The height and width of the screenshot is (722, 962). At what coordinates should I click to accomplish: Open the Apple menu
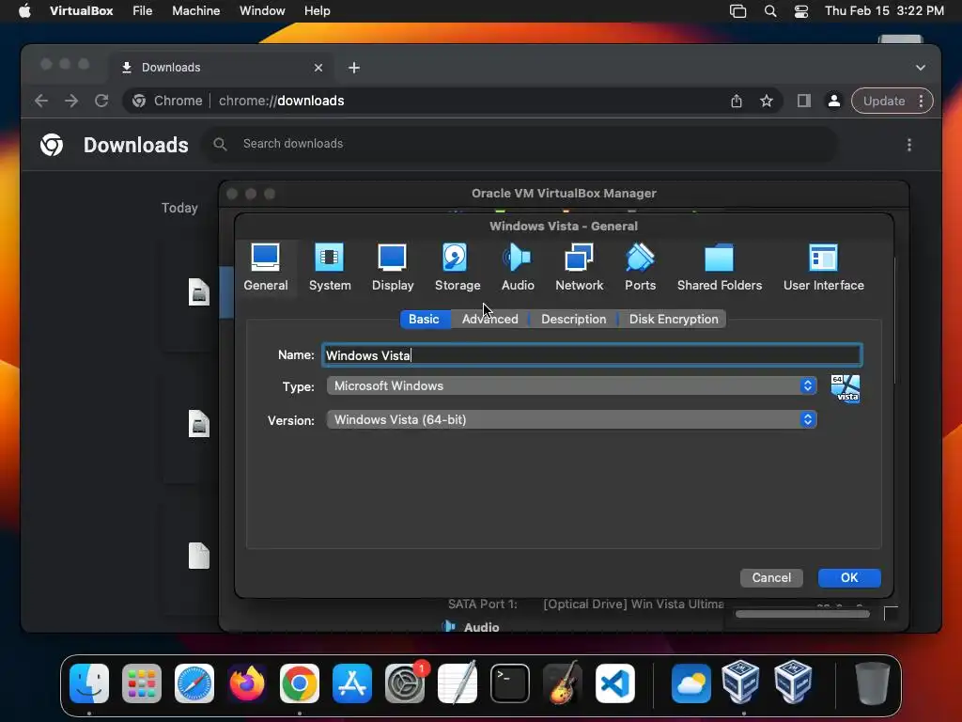[24, 11]
